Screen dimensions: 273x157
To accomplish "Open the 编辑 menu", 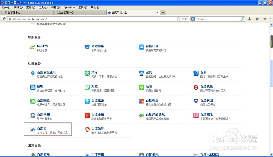I will pyautogui.click(x=18, y=7).
